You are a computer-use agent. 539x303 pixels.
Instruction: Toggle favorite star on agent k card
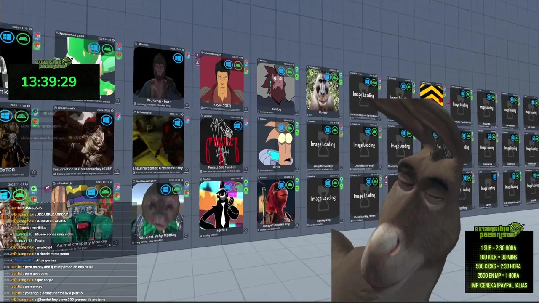coord(246,230)
